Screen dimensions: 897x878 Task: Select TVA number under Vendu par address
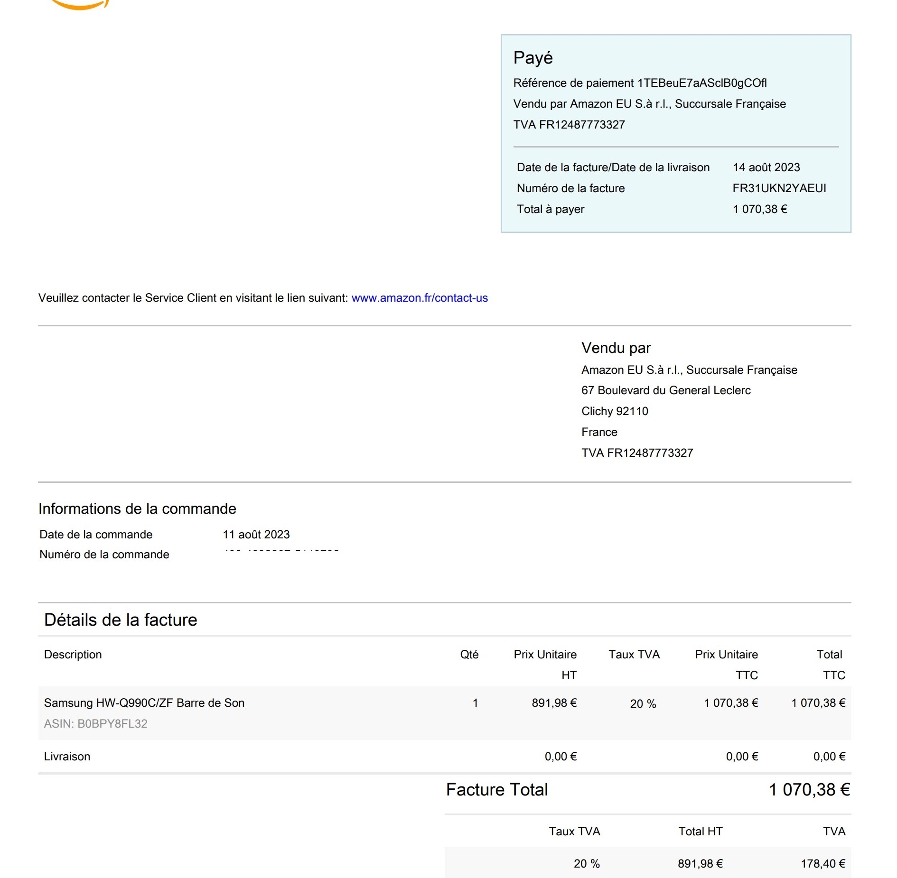(637, 453)
